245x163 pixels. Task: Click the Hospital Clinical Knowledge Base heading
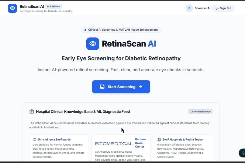[83, 112]
